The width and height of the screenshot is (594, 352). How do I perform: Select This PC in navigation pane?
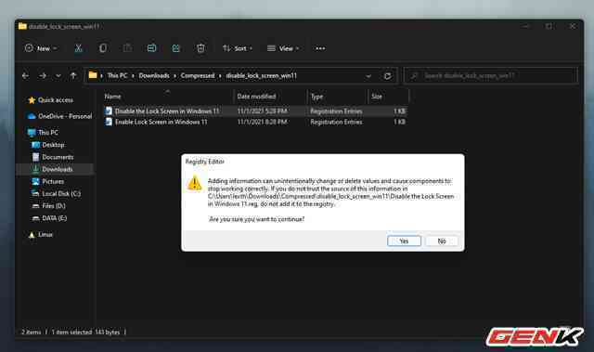pyautogui.click(x=44, y=132)
